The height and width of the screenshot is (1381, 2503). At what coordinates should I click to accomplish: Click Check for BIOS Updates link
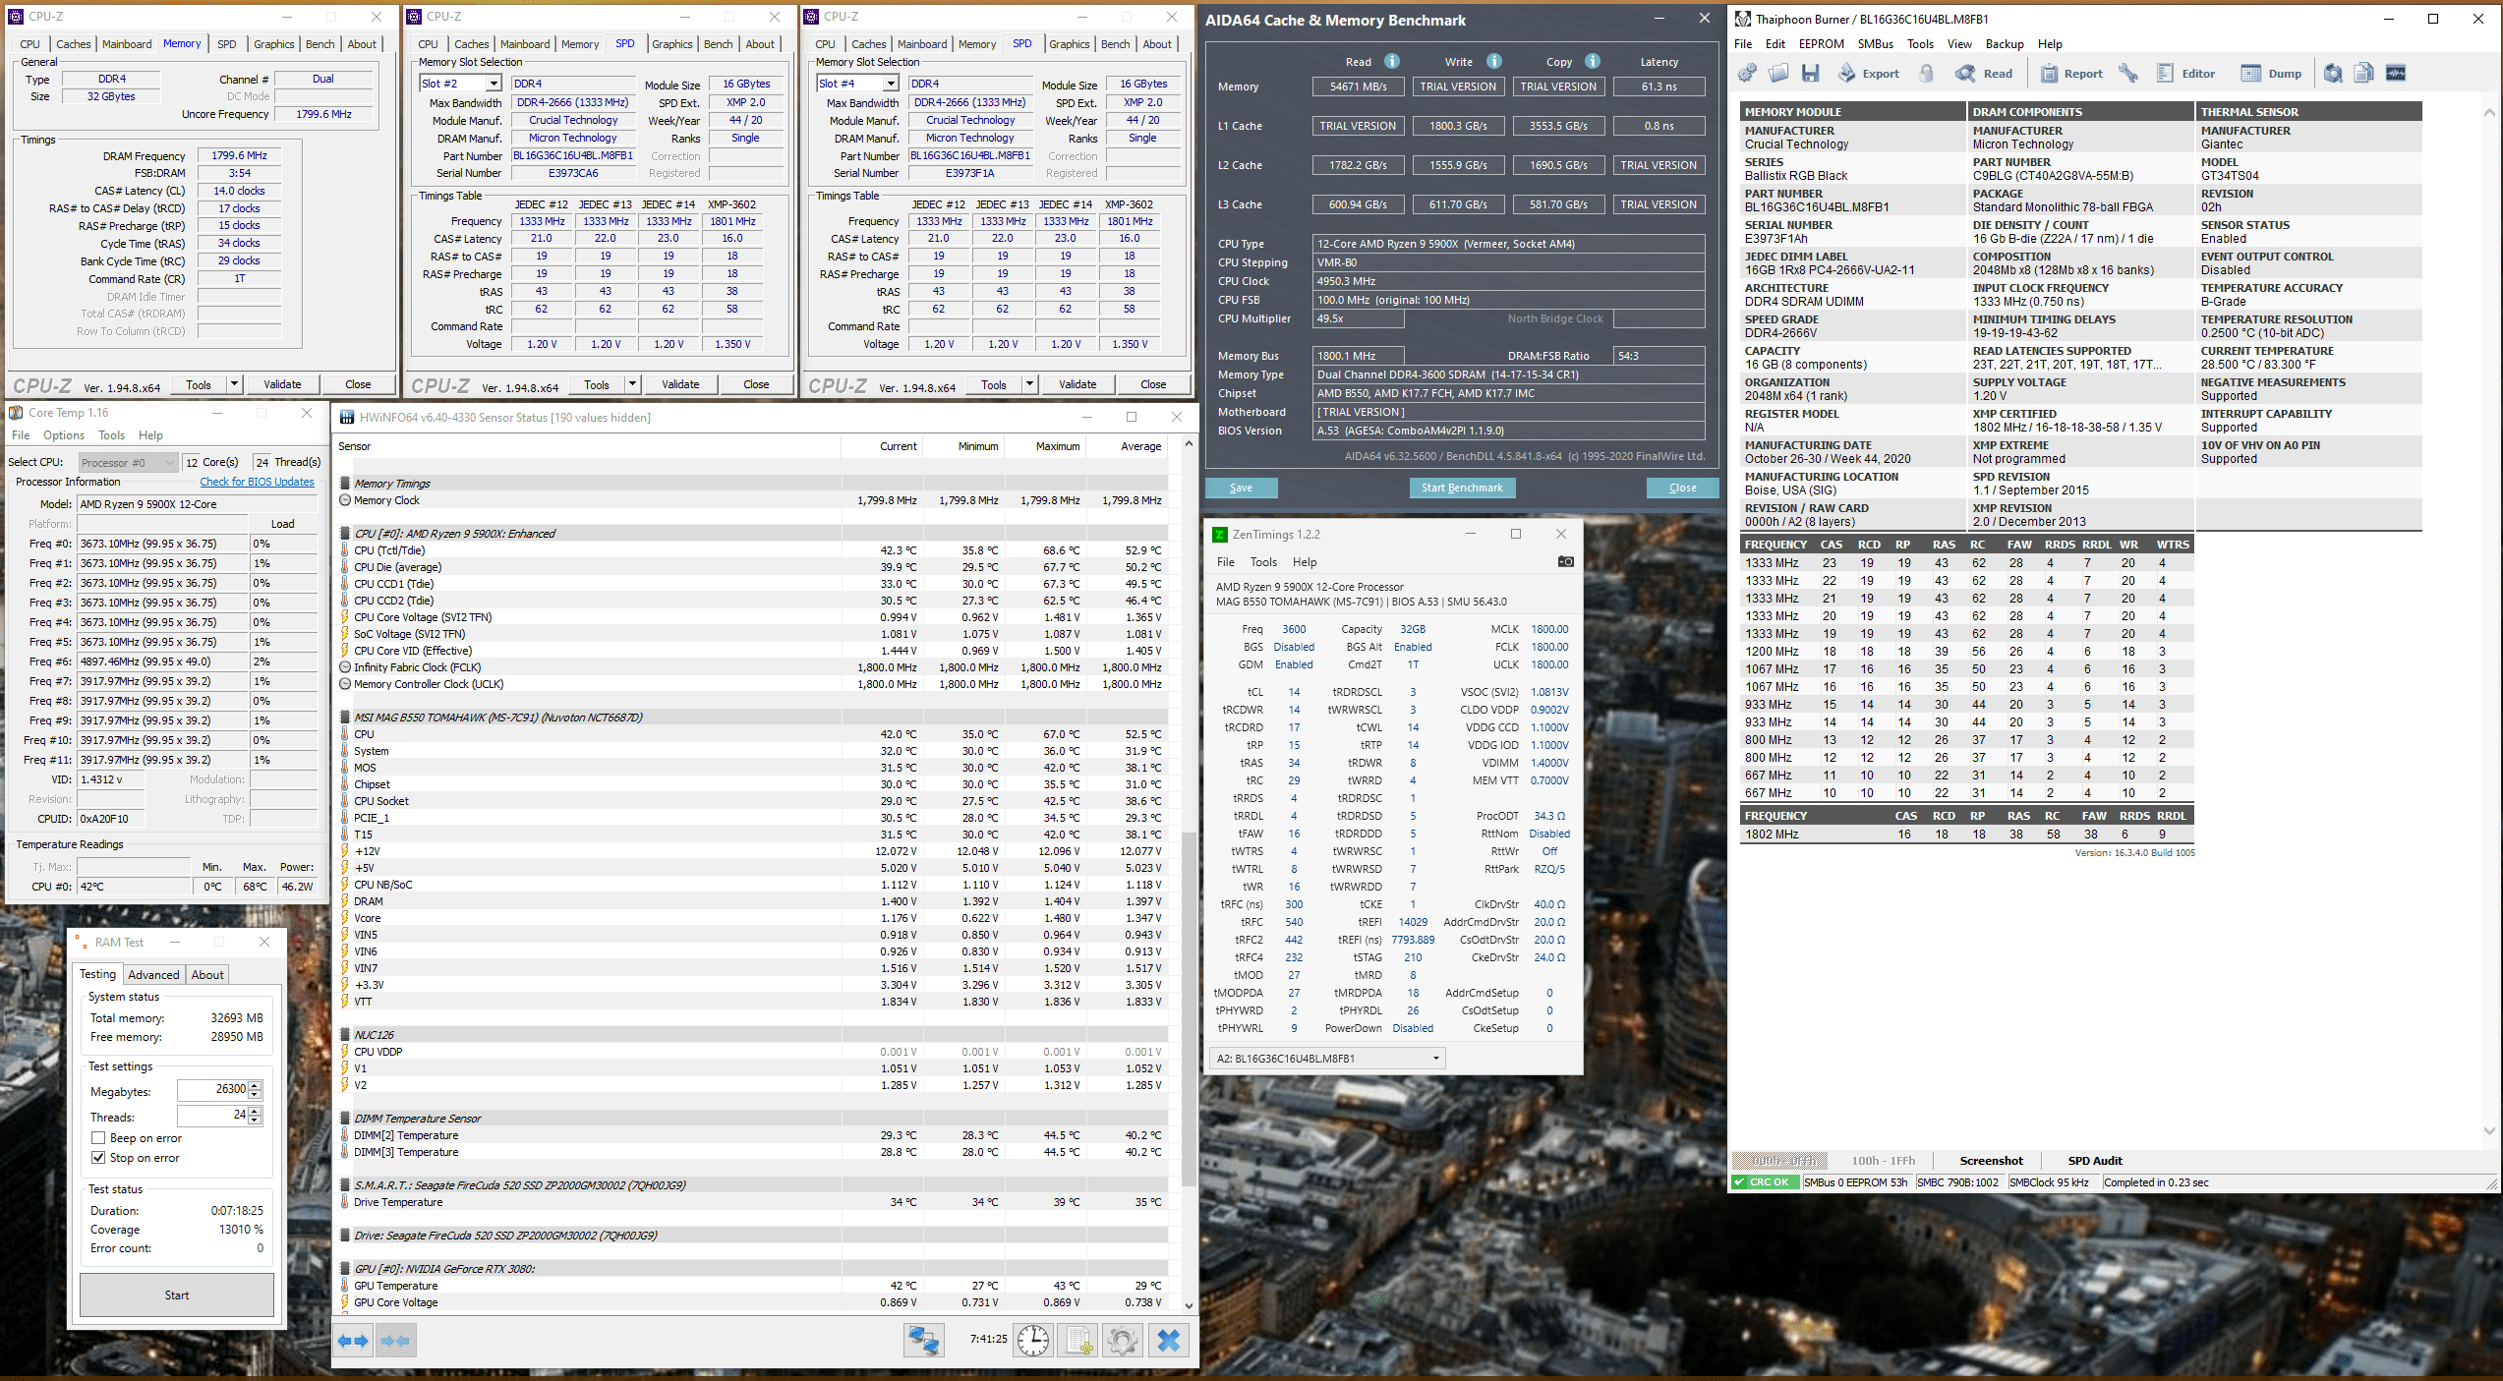pos(257,482)
